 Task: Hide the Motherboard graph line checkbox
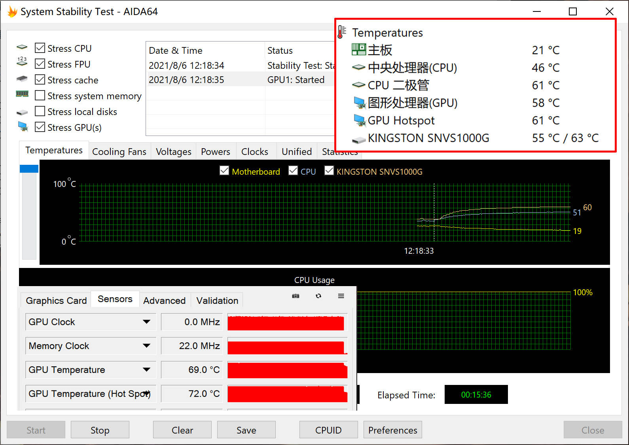(224, 170)
